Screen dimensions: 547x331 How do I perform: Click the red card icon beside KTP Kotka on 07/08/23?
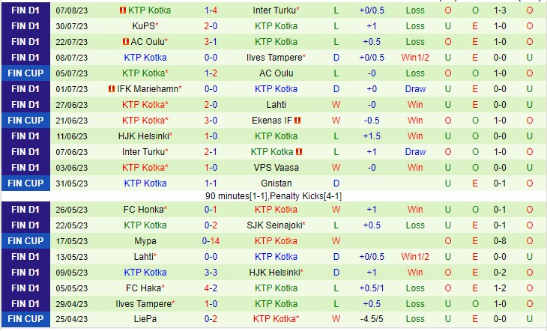pos(124,10)
